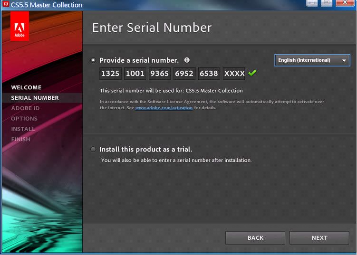The image size is (357, 255).
Task: Click 'You will also be able to enter' text
Action: [176, 161]
